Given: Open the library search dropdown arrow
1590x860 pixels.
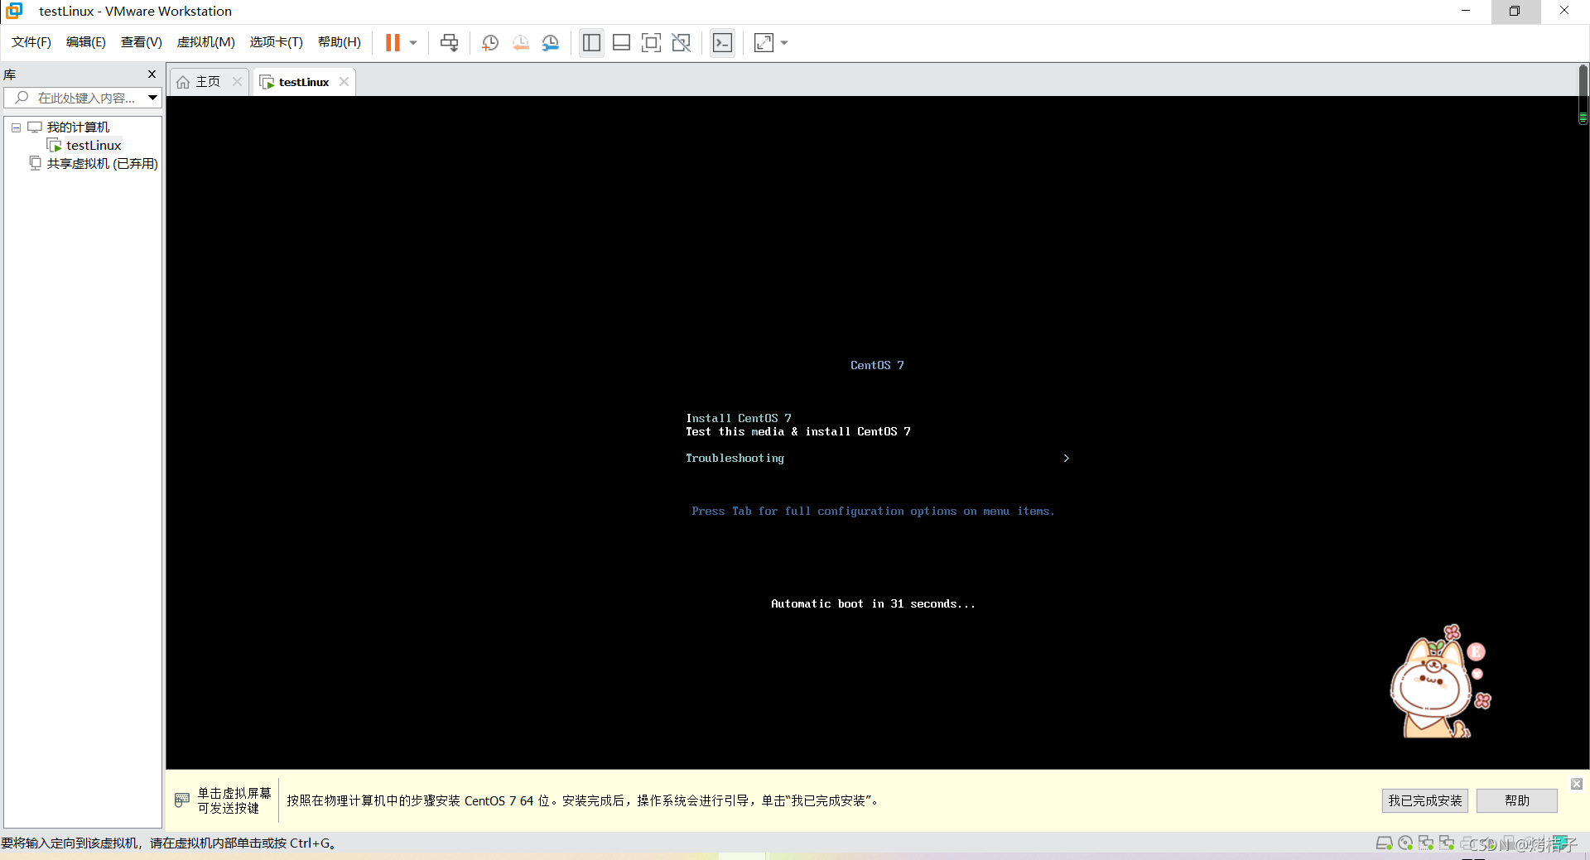Looking at the screenshot, I should [153, 98].
